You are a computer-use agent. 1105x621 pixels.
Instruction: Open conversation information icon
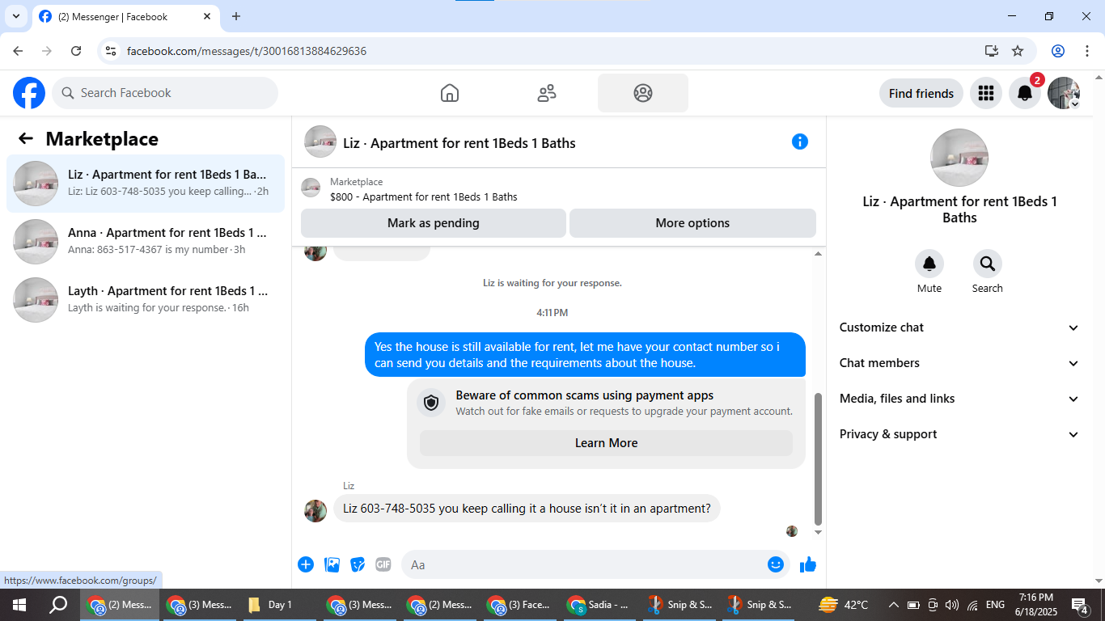(x=800, y=142)
